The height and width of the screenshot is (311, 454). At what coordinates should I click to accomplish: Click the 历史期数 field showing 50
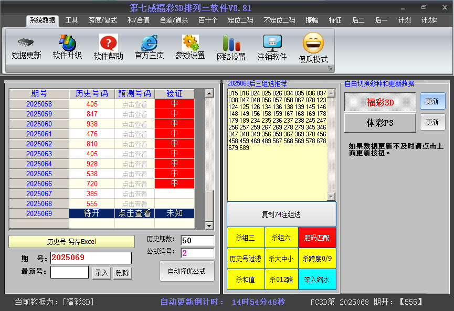click(x=197, y=240)
